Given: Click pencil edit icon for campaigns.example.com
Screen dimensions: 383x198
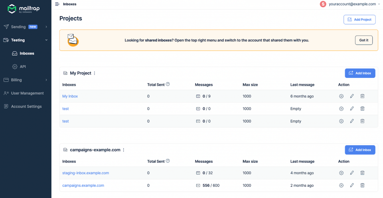Looking at the screenshot, I should pyautogui.click(x=352, y=185).
